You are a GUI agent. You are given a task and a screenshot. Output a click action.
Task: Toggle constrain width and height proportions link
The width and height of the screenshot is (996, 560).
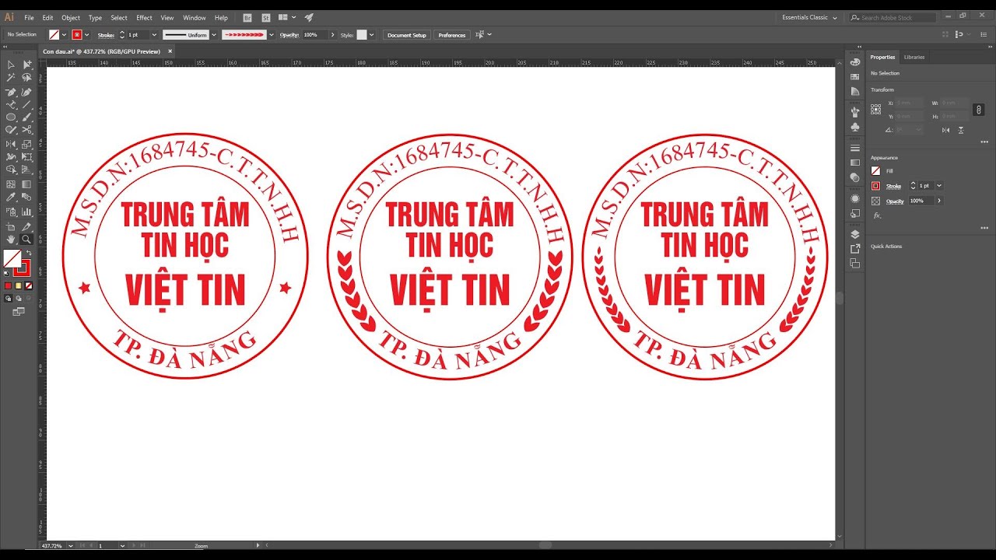(980, 110)
